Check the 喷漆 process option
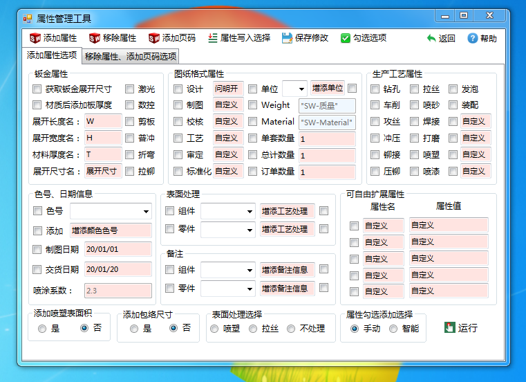The width and height of the screenshot is (526, 382). (415, 172)
